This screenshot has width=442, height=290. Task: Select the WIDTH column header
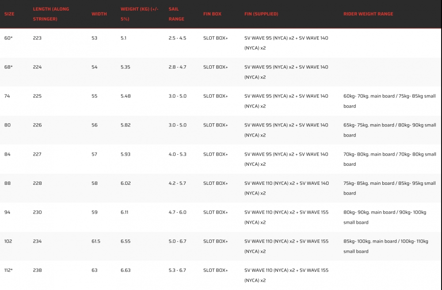point(99,14)
